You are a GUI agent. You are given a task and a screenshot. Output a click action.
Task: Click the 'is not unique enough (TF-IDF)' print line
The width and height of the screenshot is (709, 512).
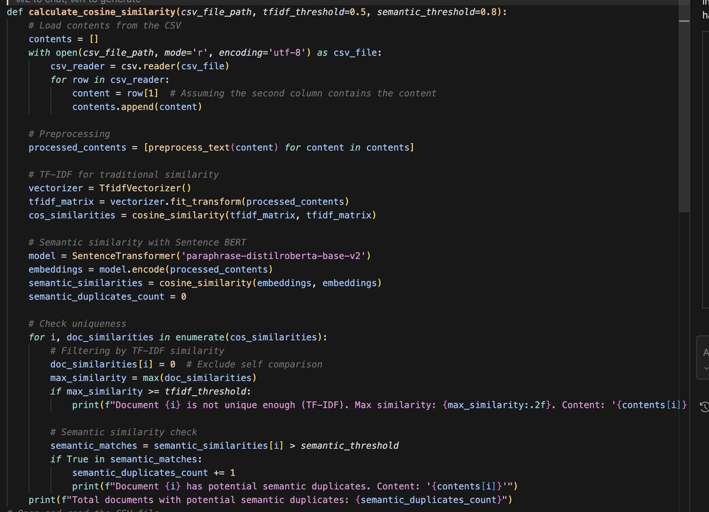380,406
